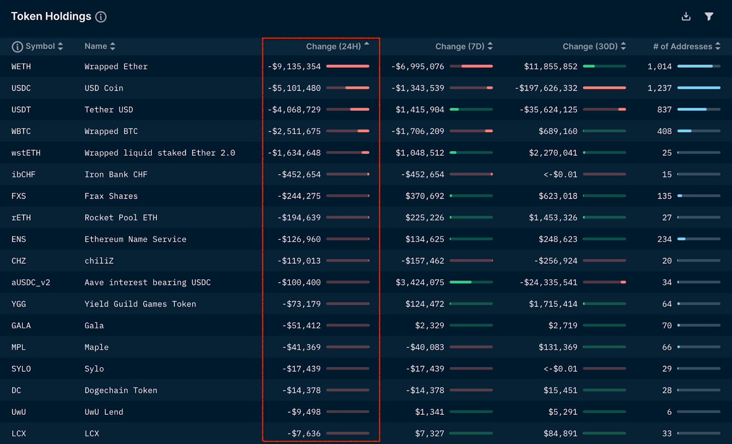The height and width of the screenshot is (444, 732).
Task: Click the chiliZ name
Action: [x=99, y=261]
